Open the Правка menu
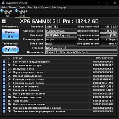The image size is (119, 119). click(13, 7)
